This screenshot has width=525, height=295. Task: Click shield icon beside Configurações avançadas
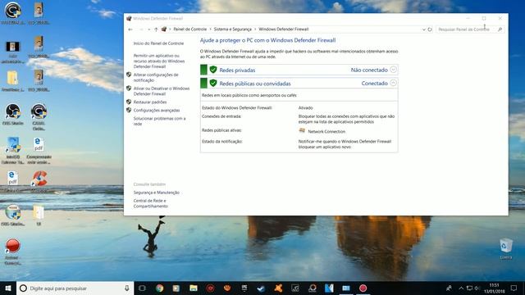129,110
